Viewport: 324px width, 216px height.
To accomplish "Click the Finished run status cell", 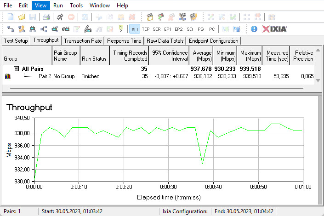I will click(91, 76).
